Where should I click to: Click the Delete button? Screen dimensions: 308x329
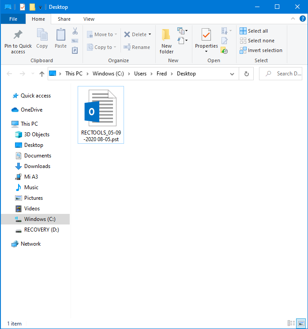click(135, 34)
